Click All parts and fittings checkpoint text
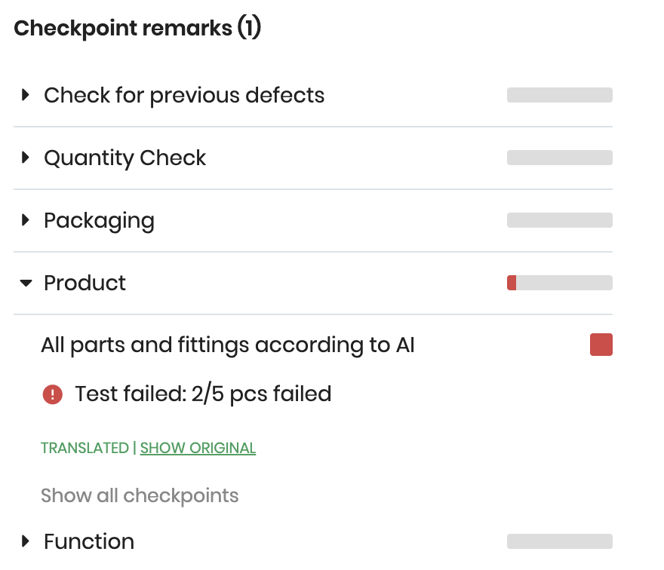664x570 pixels. pyautogui.click(x=228, y=345)
